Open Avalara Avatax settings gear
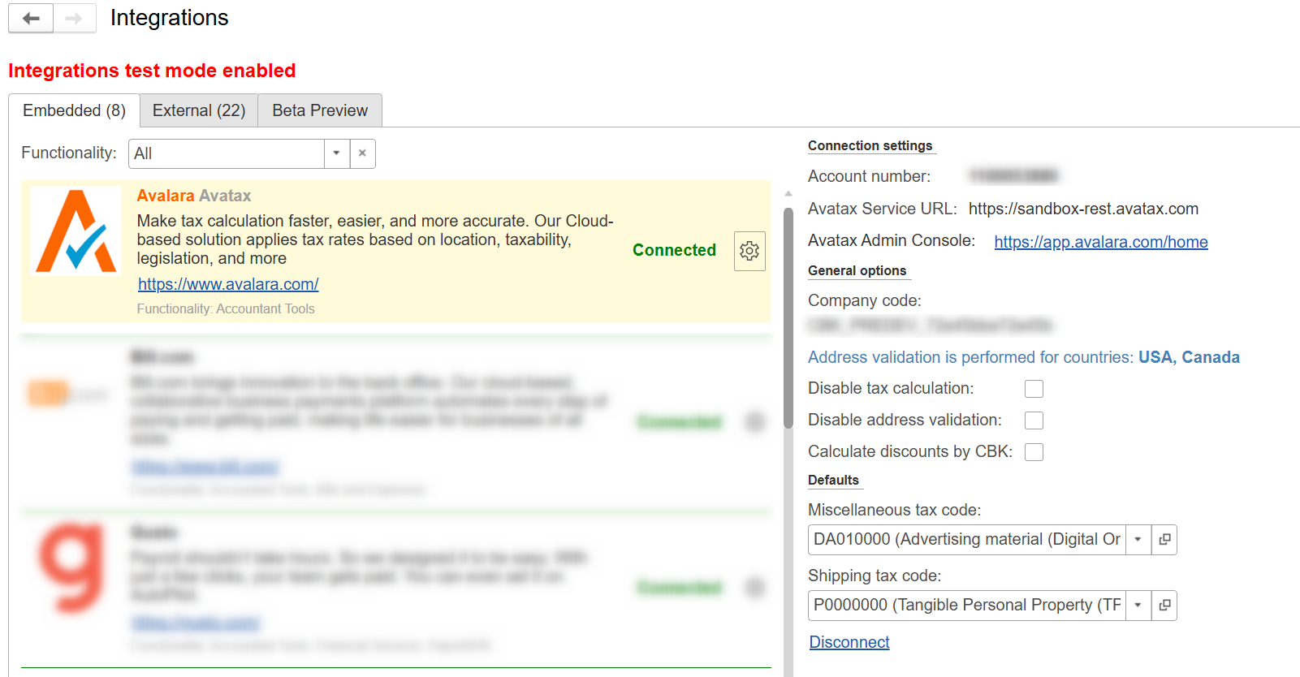 click(x=749, y=251)
